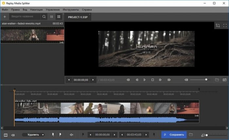Image resolution: width=229 pixels, height=140 pixels.
Task: Go to selection start marker icon
Action: (83, 134)
